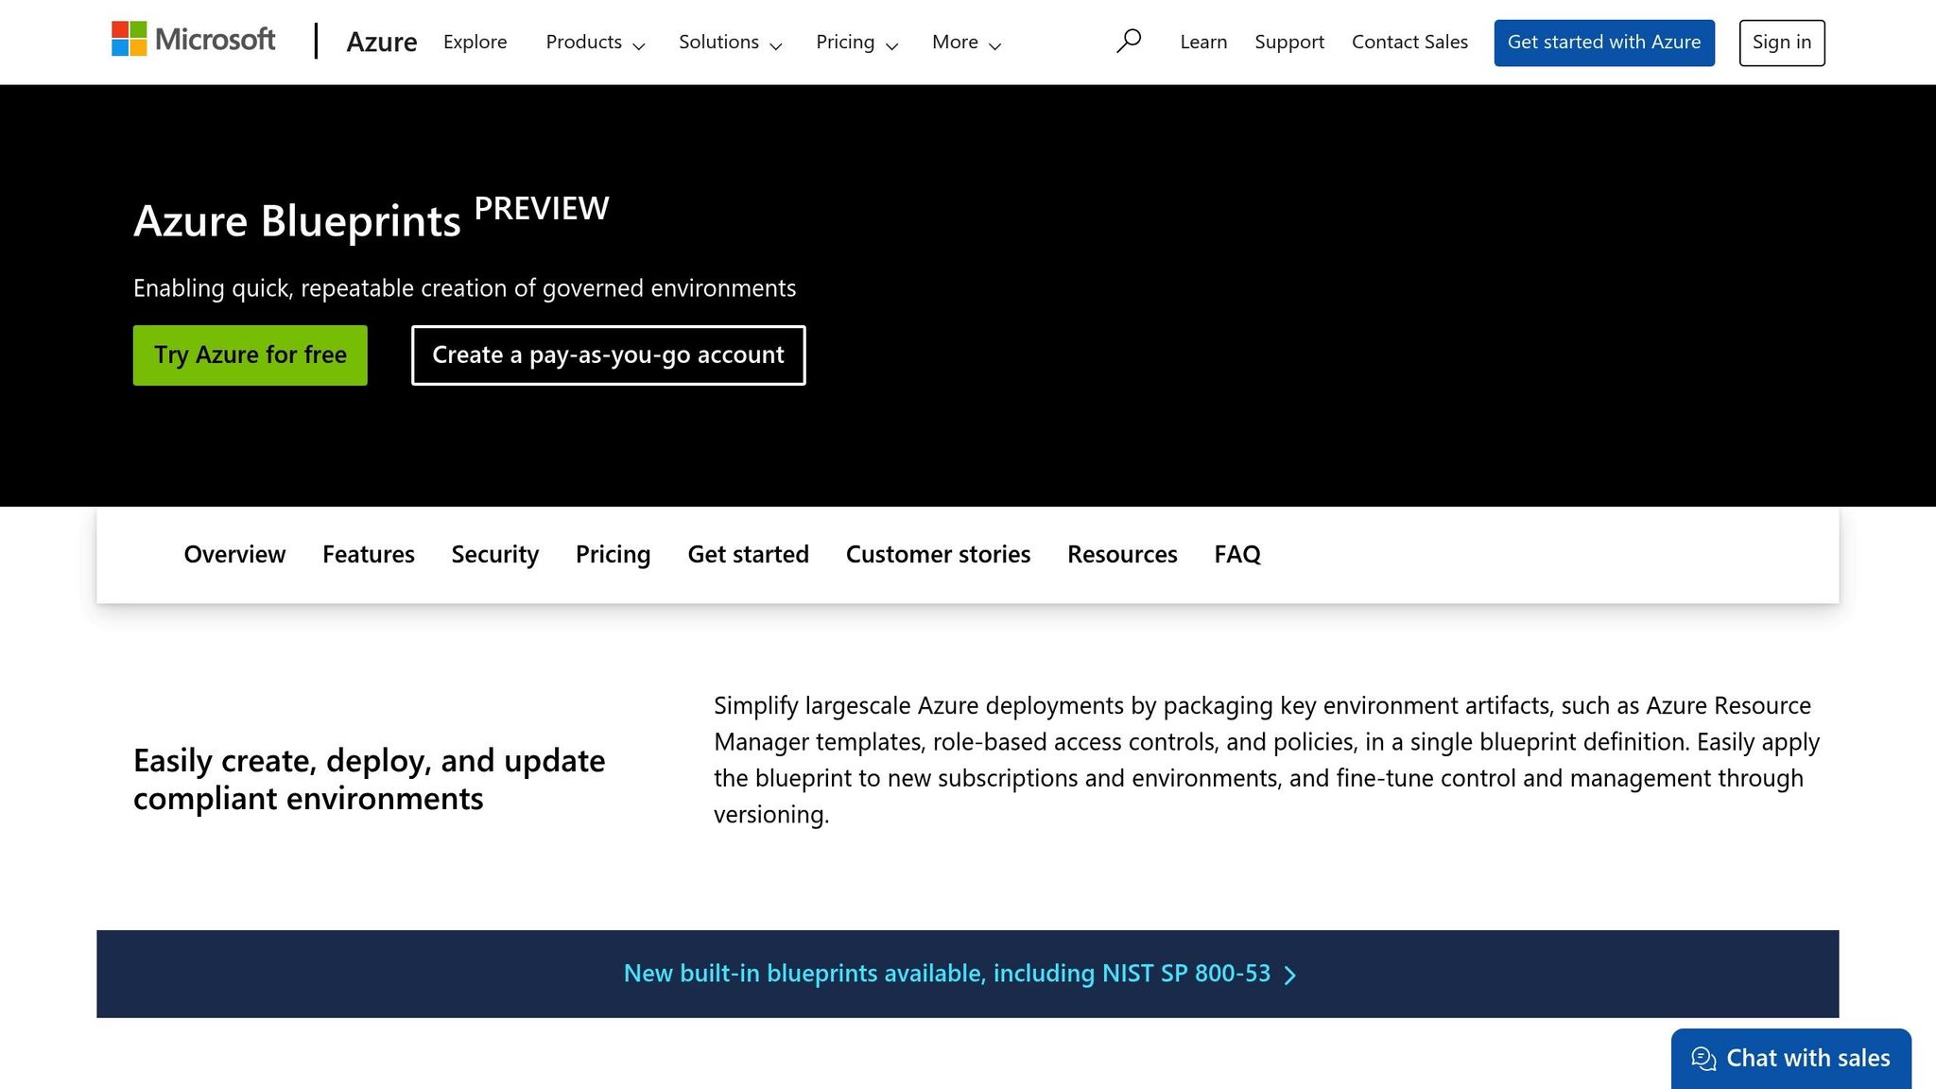The height and width of the screenshot is (1089, 1936).
Task: Open the Pricing dropdown in top navigation
Action: pyautogui.click(x=856, y=43)
